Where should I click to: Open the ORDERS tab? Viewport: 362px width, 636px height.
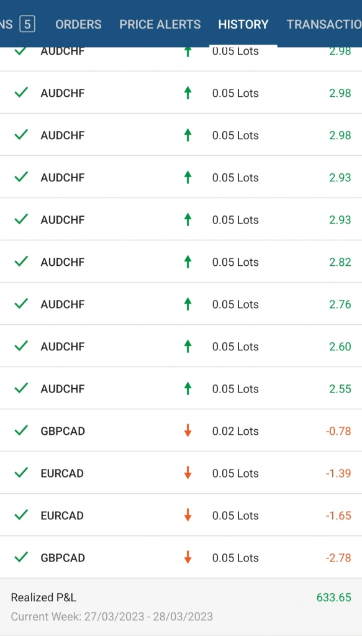point(78,24)
